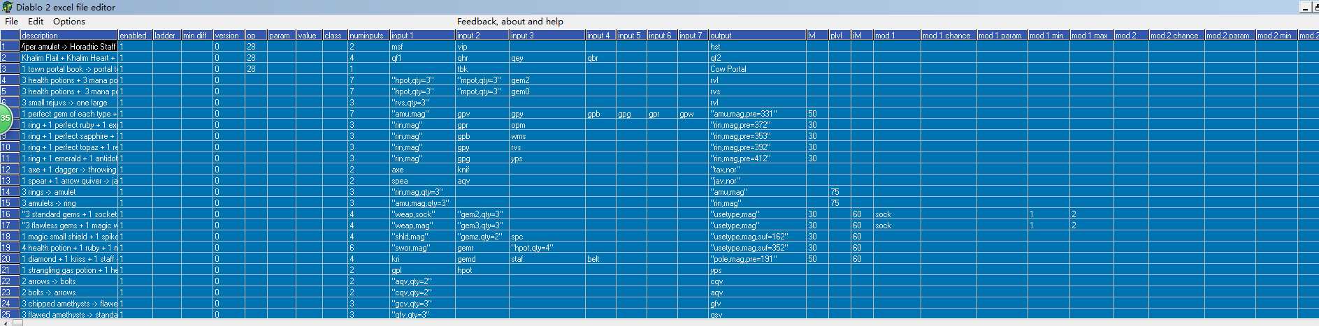The image size is (1319, 326).
Task: Click the 'hst' output cell
Action: pyautogui.click(x=757, y=47)
